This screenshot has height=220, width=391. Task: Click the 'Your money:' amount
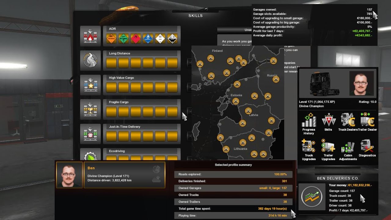360,185
